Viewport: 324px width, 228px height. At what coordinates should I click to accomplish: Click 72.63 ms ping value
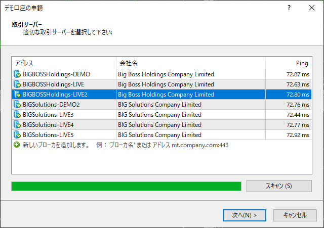tap(298, 84)
